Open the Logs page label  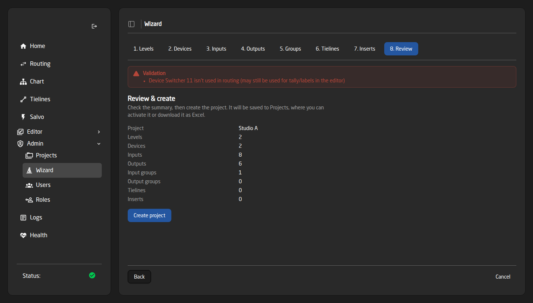click(x=36, y=218)
